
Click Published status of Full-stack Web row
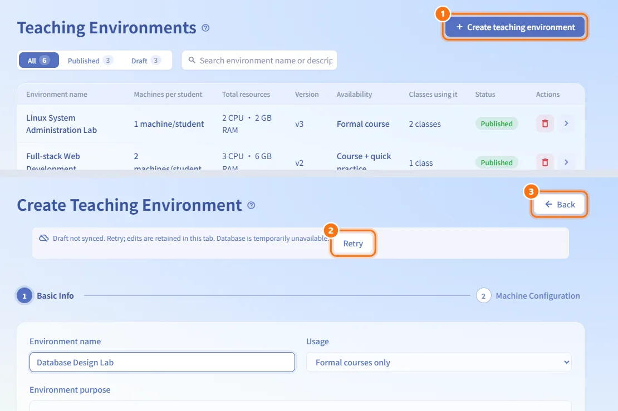[x=497, y=162]
